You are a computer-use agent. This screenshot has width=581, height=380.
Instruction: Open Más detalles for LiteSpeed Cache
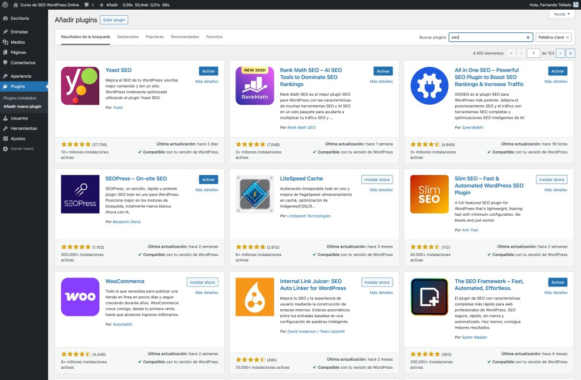[381, 190]
